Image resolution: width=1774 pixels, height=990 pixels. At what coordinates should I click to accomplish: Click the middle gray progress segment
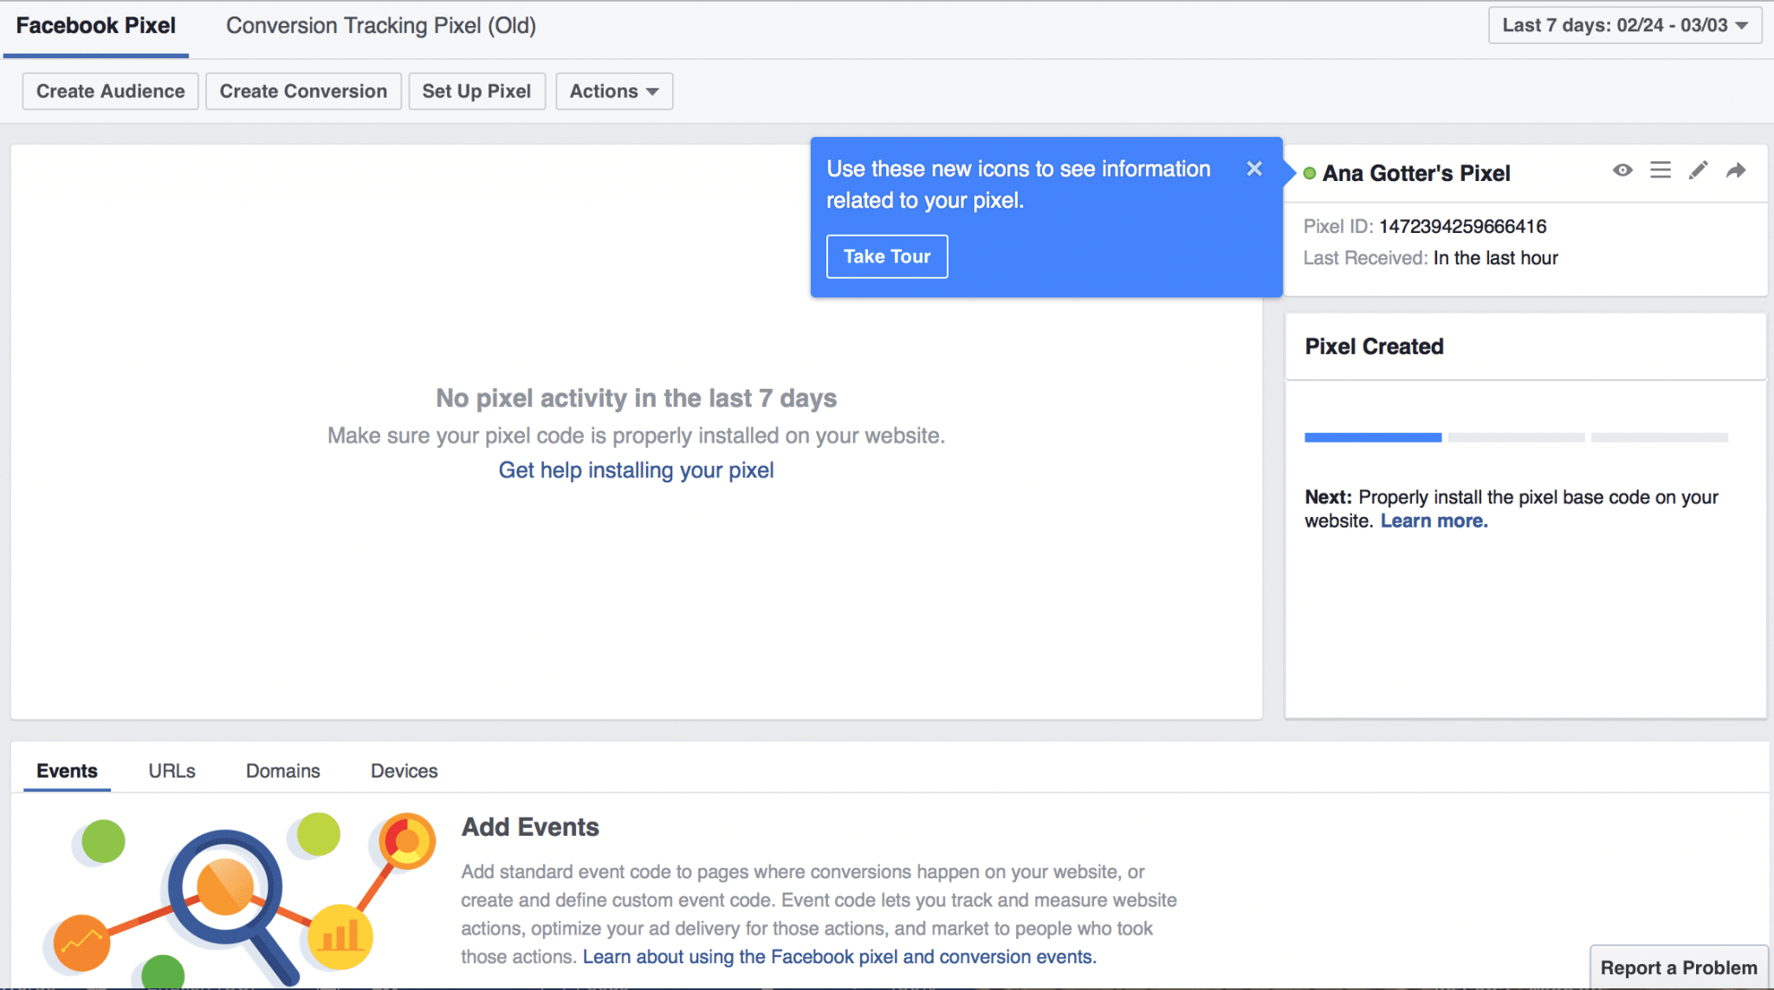tap(1516, 437)
